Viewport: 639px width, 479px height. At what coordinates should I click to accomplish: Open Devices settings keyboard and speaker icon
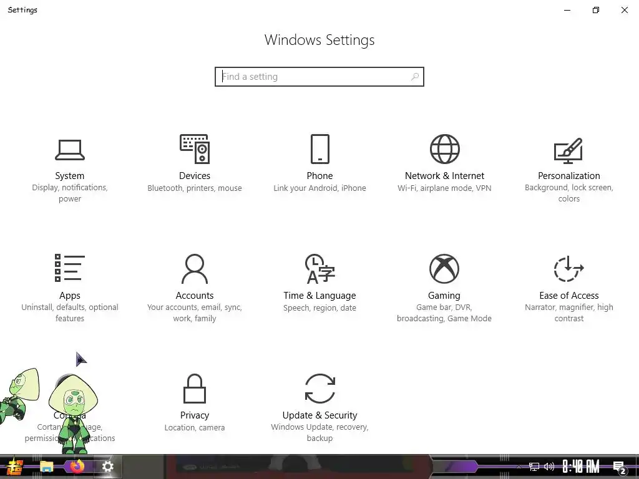pyautogui.click(x=195, y=149)
